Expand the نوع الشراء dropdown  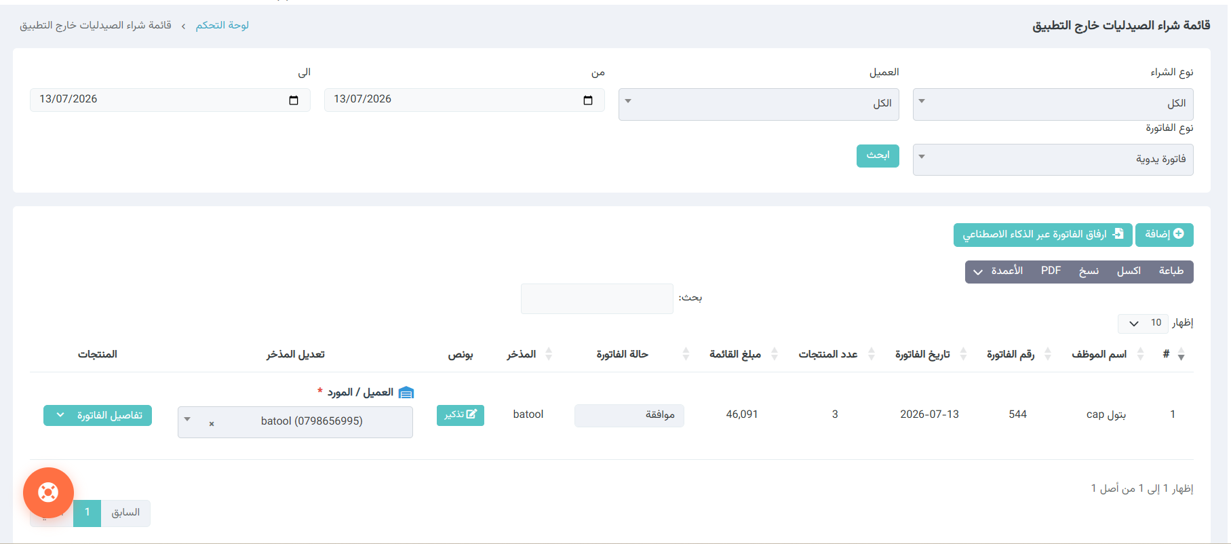tap(1053, 104)
